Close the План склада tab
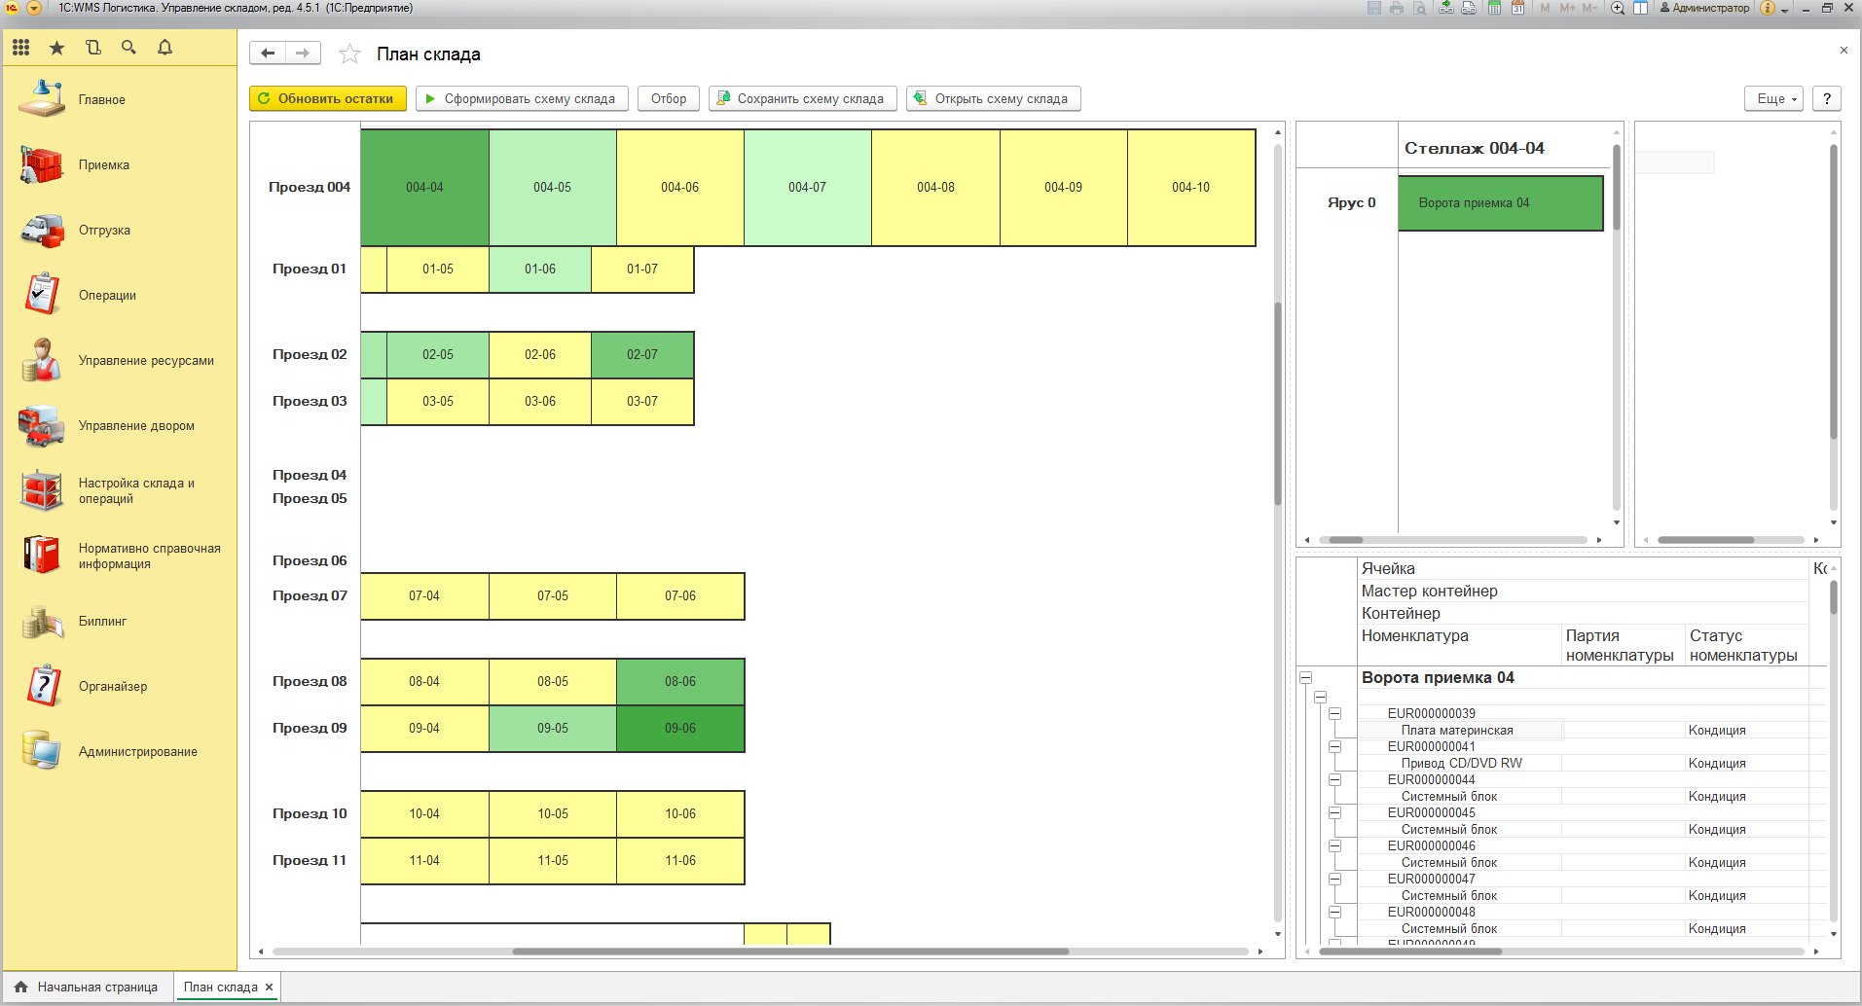The height and width of the screenshot is (1006, 1862). pyautogui.click(x=270, y=987)
